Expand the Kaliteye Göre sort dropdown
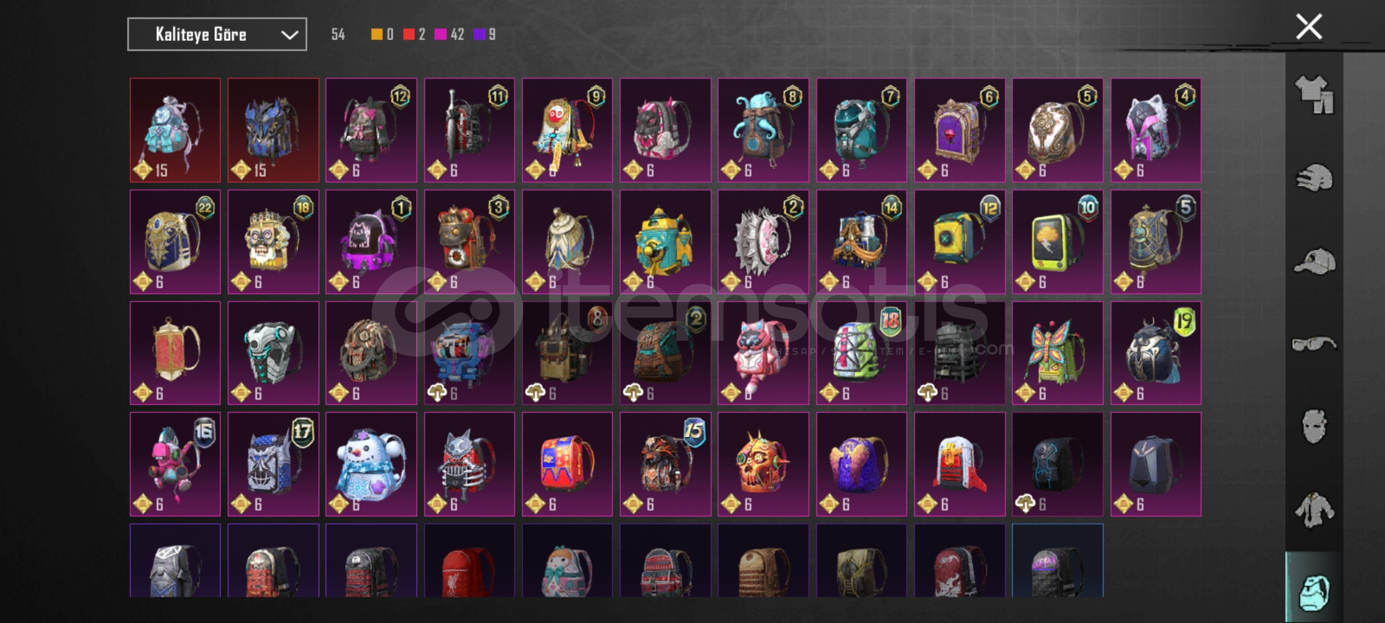This screenshot has width=1385, height=623. tap(217, 35)
